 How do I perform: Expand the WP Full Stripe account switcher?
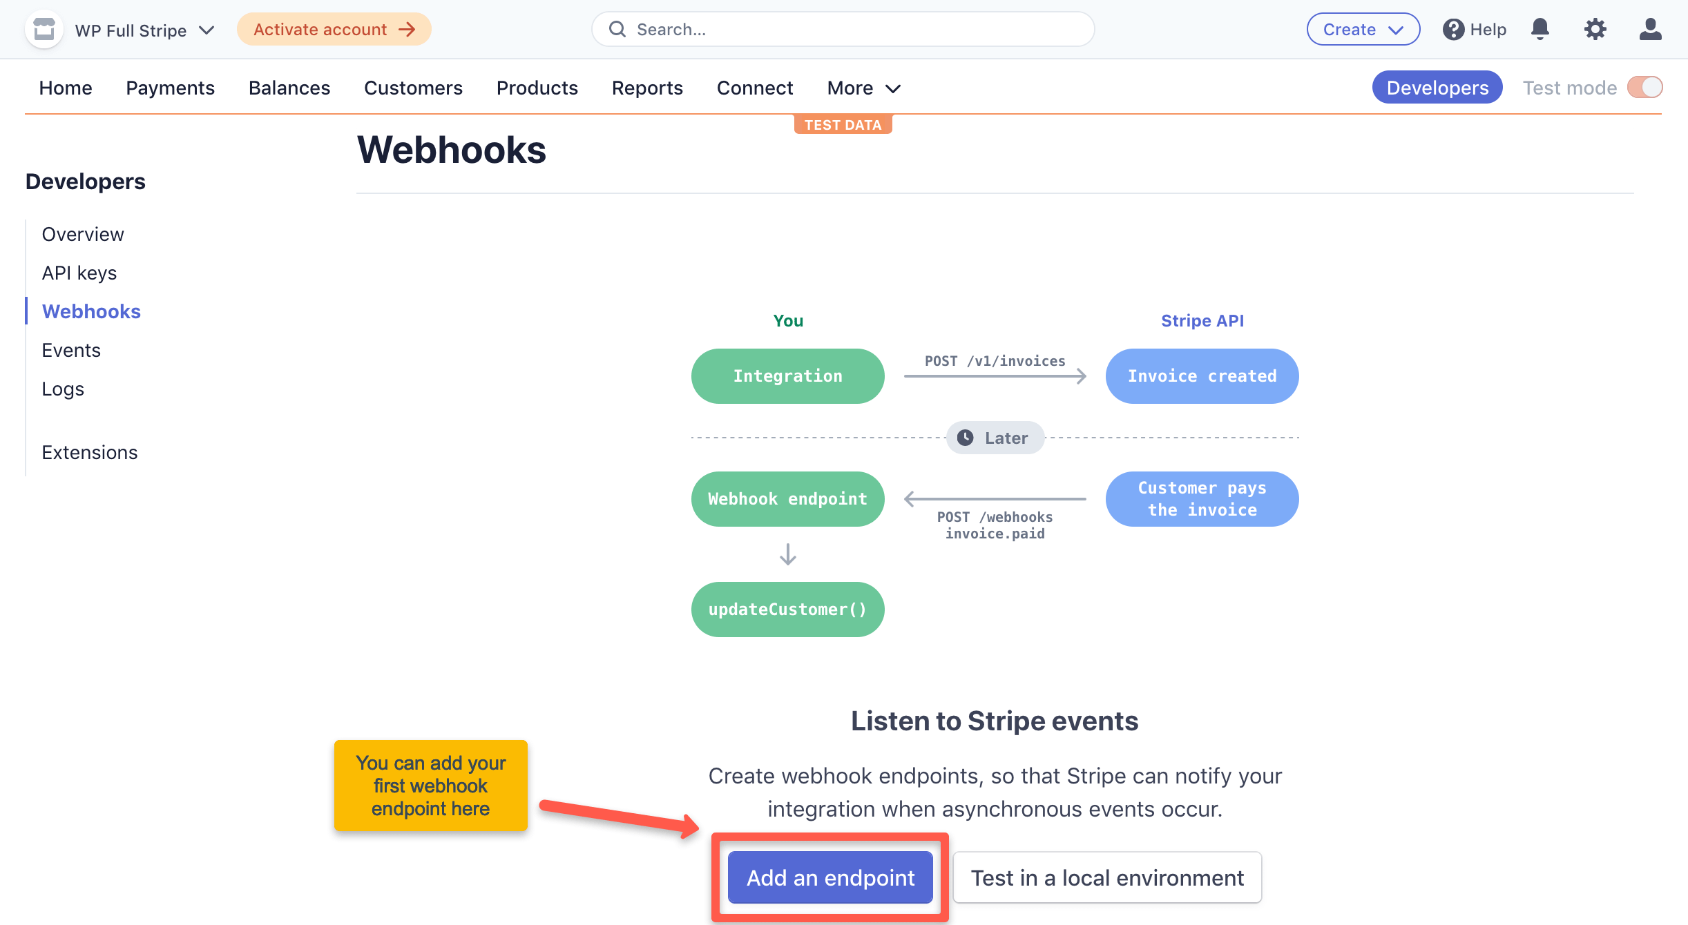(x=207, y=30)
